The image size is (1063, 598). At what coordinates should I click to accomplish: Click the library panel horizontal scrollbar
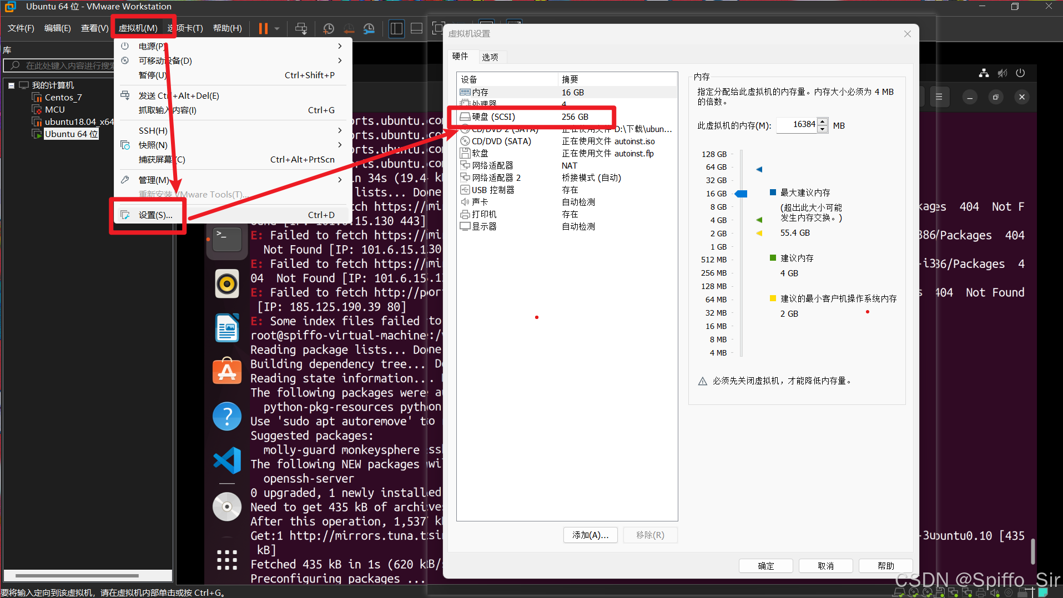[78, 576]
